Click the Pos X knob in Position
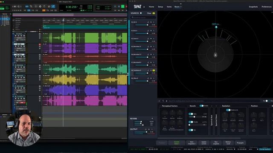The width and height of the screenshot is (273, 153). (x=253, y=115)
